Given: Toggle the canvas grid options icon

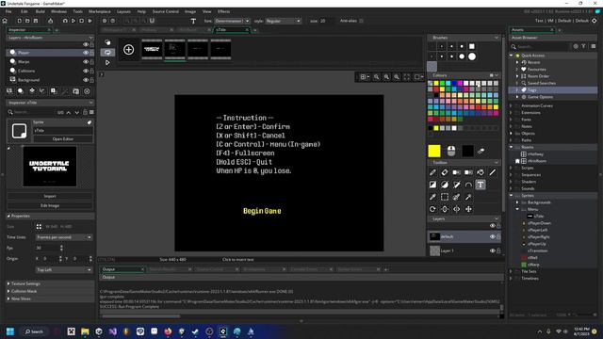Looking at the screenshot, I should coord(365,77).
